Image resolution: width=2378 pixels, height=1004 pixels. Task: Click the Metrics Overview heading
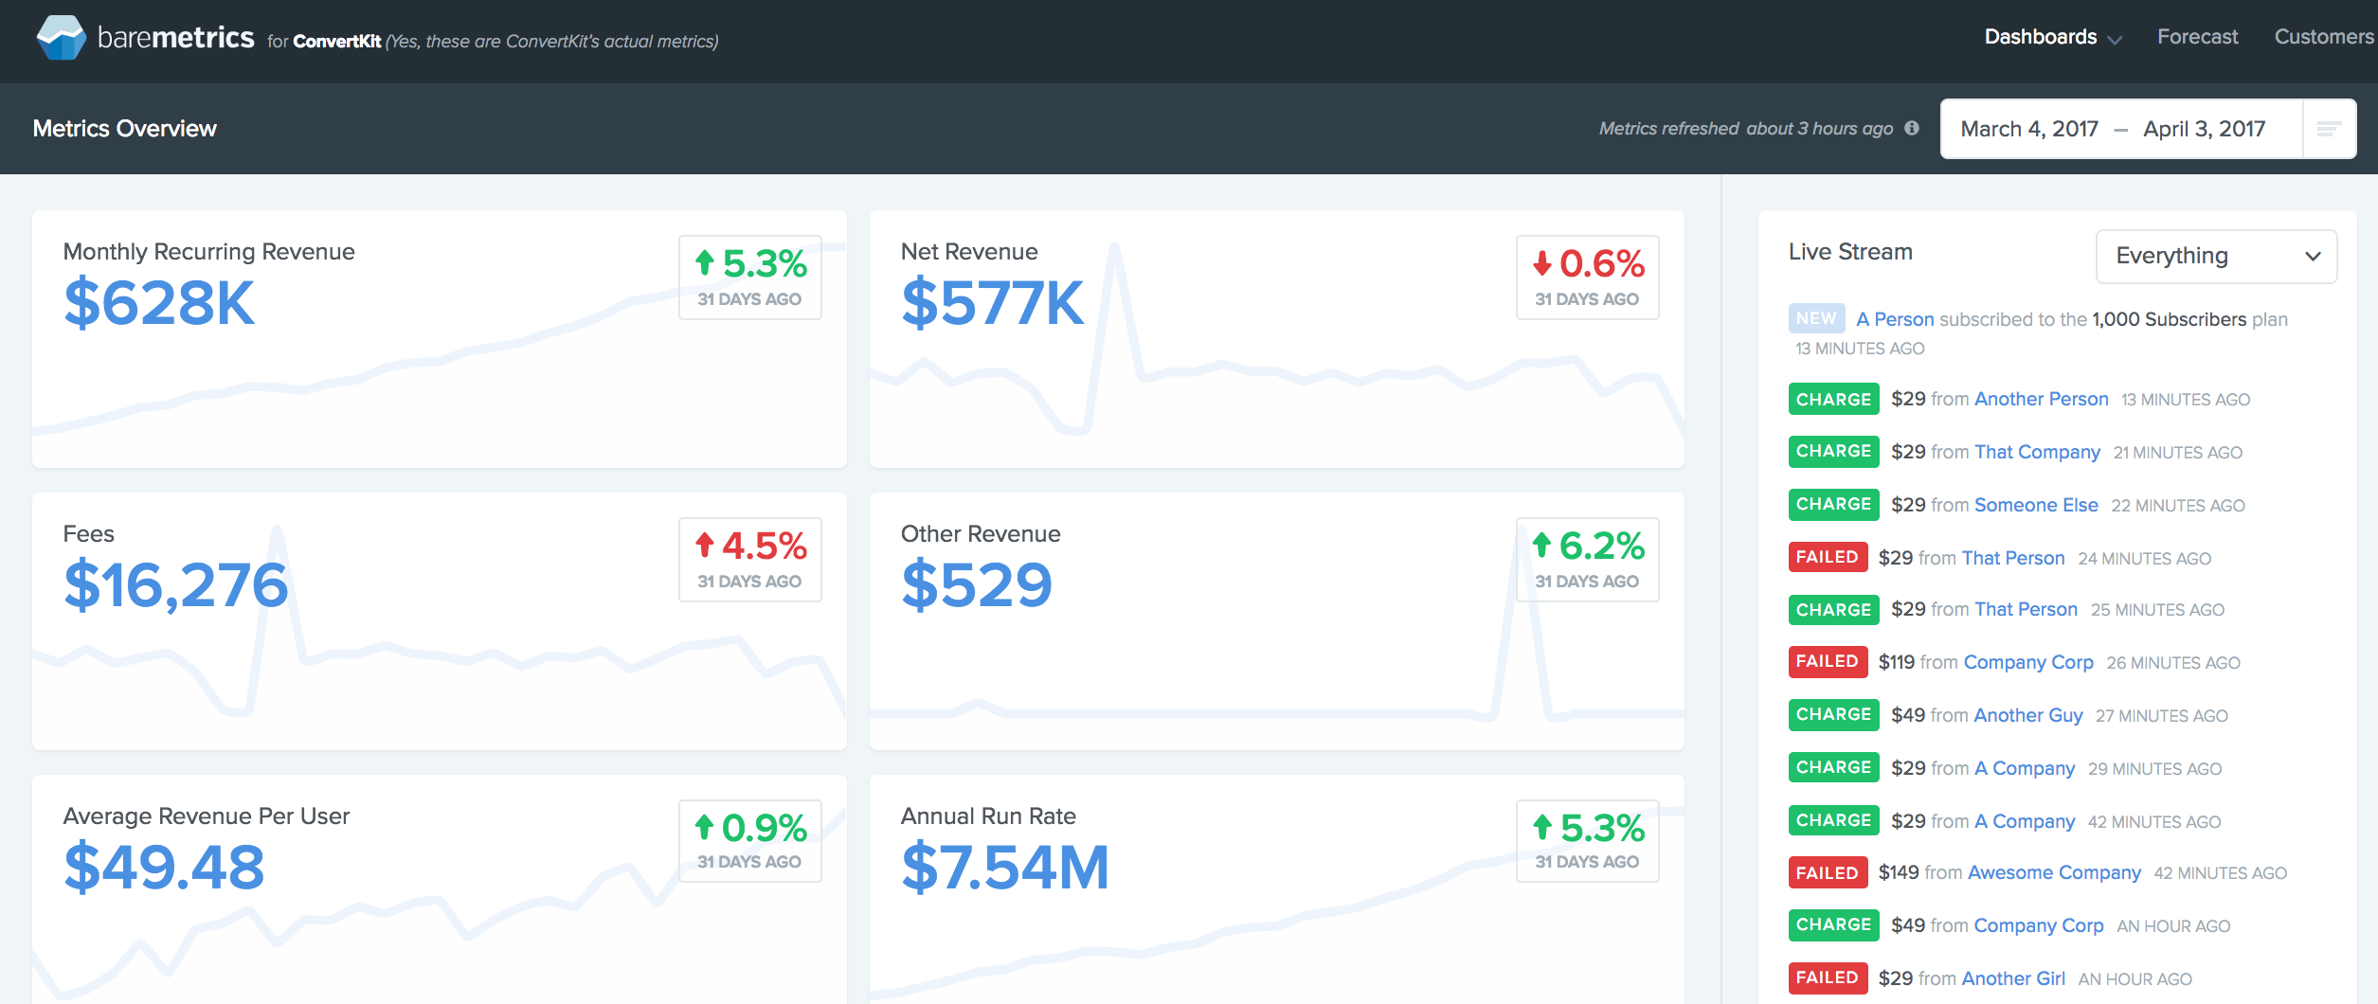(x=125, y=129)
